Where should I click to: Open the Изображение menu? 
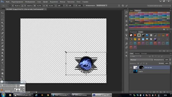[30, 2]
